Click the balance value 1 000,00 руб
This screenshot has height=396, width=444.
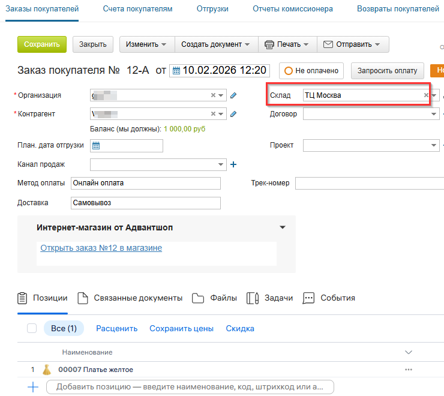[184, 129]
